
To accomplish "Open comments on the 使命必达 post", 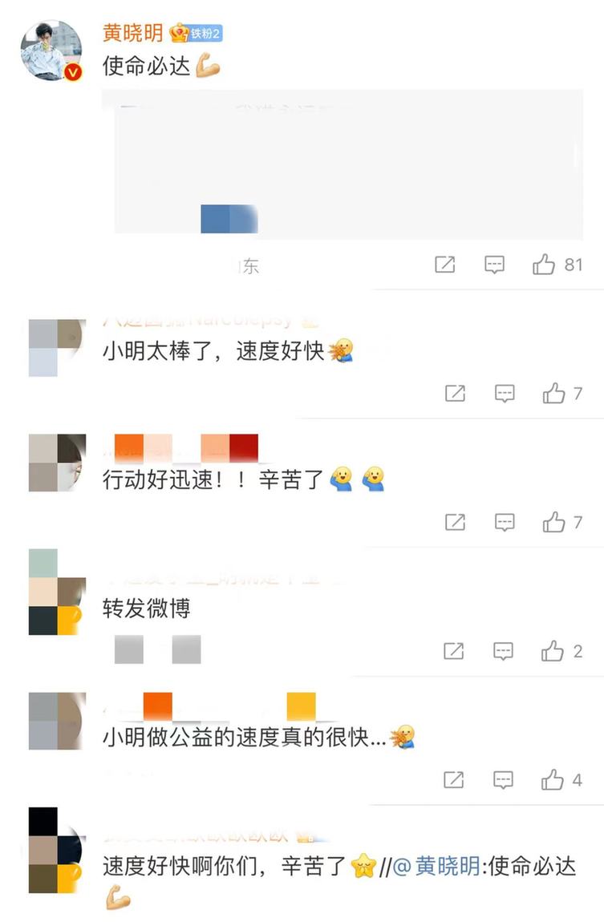I will tap(494, 265).
